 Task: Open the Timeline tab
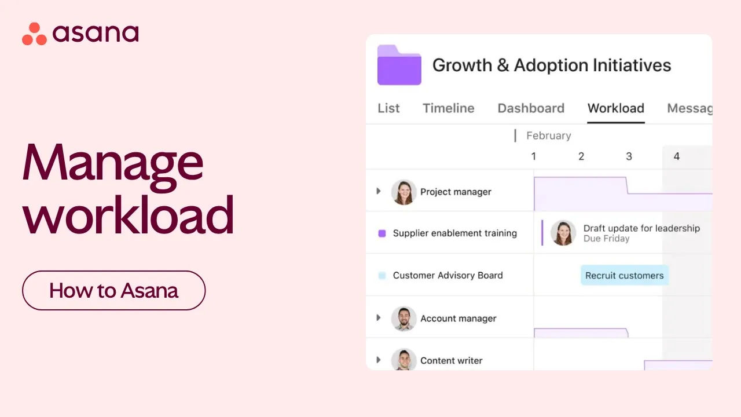(x=448, y=108)
